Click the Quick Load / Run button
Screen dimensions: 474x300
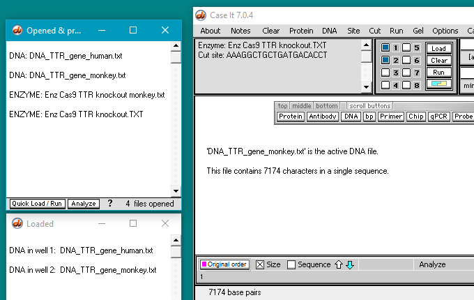coord(37,204)
